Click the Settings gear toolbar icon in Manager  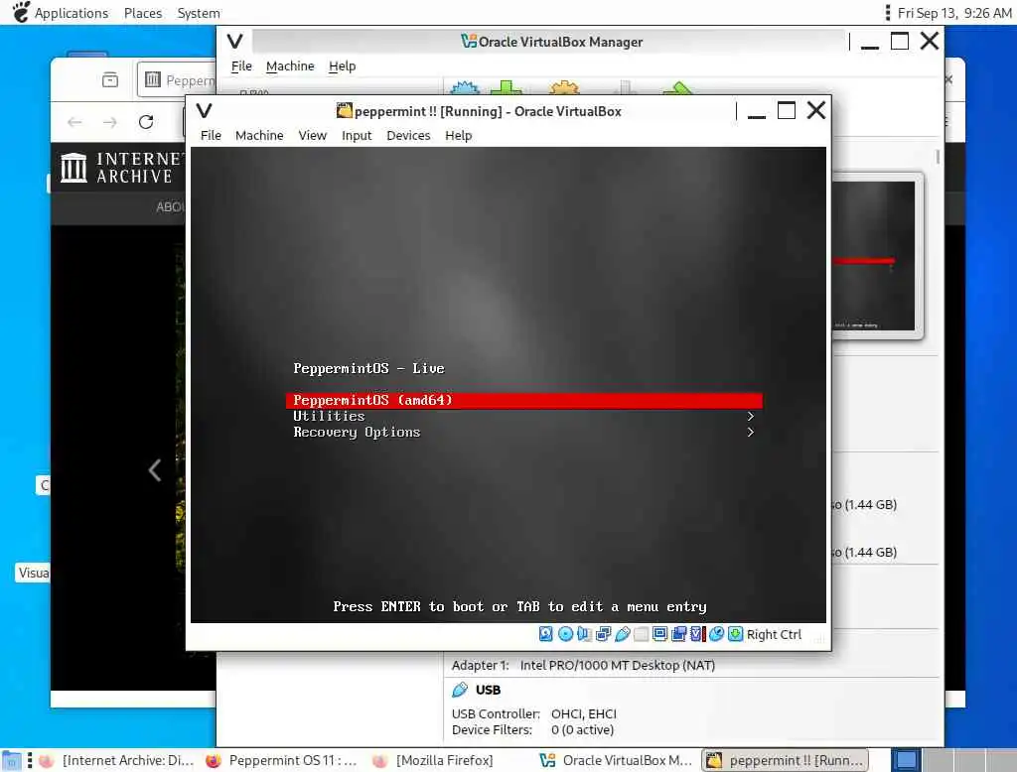(564, 87)
